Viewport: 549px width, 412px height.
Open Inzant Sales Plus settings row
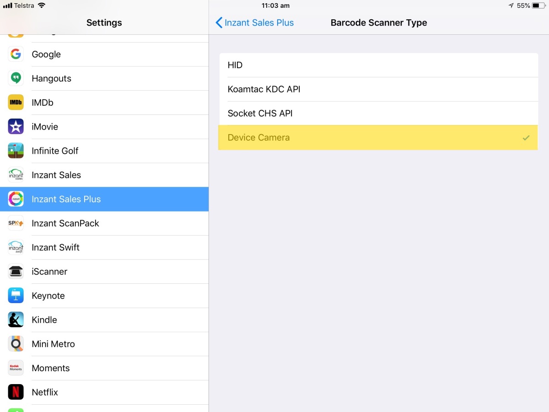click(x=104, y=199)
